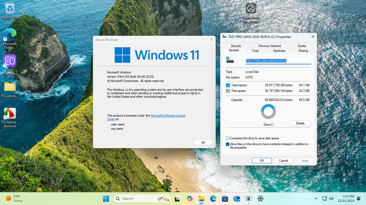Open Microsoft Store from taskbar
This screenshot has width=366, height=205.
pos(225,198)
